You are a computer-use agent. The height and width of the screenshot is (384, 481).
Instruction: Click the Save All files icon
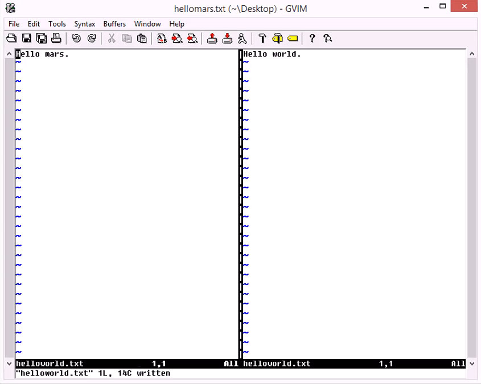[x=41, y=39]
